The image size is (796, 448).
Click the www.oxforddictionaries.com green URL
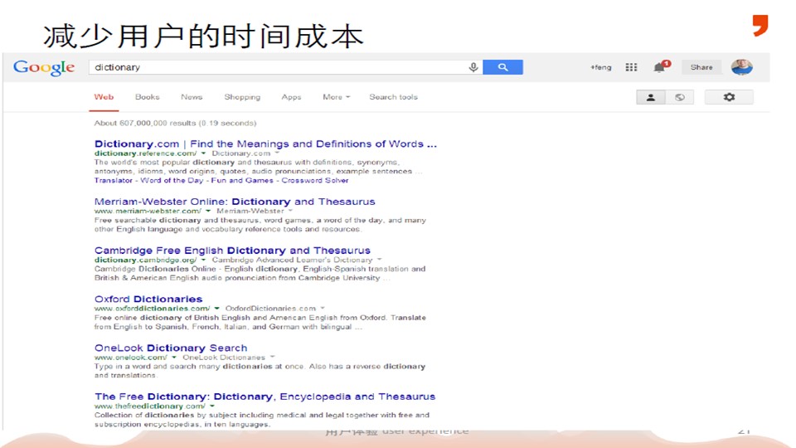[x=152, y=309]
